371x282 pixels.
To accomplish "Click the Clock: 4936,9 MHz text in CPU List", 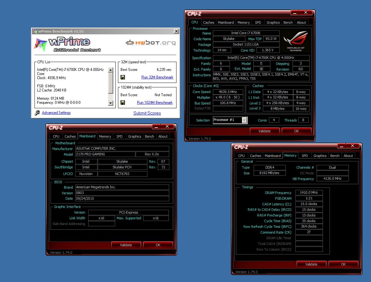I will [52, 78].
